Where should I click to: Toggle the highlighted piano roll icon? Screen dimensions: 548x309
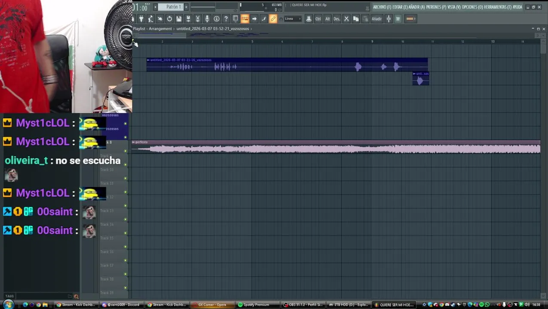click(x=245, y=19)
